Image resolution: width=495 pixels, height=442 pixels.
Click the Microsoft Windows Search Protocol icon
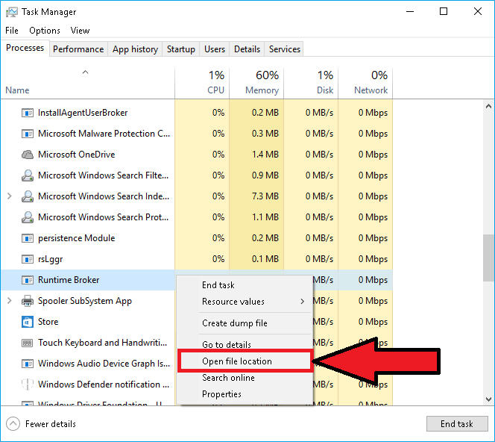(28, 217)
